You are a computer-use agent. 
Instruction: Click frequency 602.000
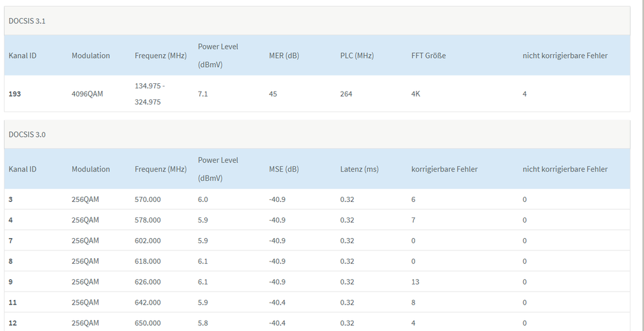coord(148,241)
